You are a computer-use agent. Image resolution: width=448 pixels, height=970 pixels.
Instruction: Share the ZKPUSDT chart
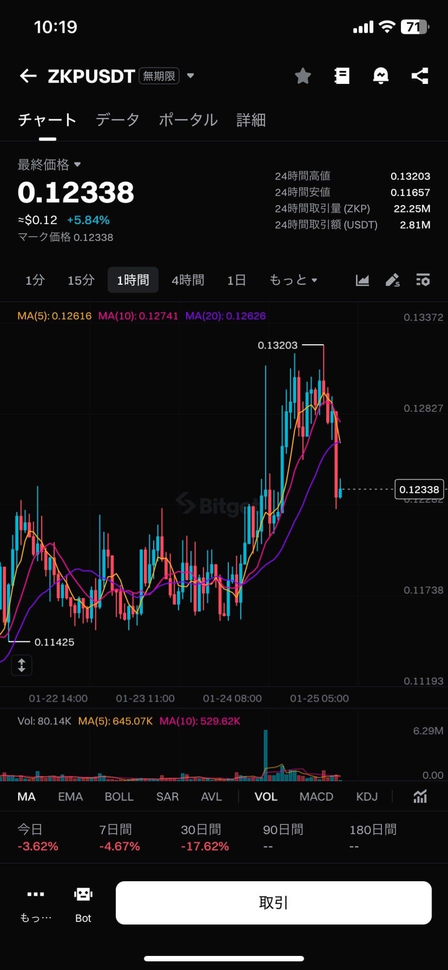tap(420, 76)
